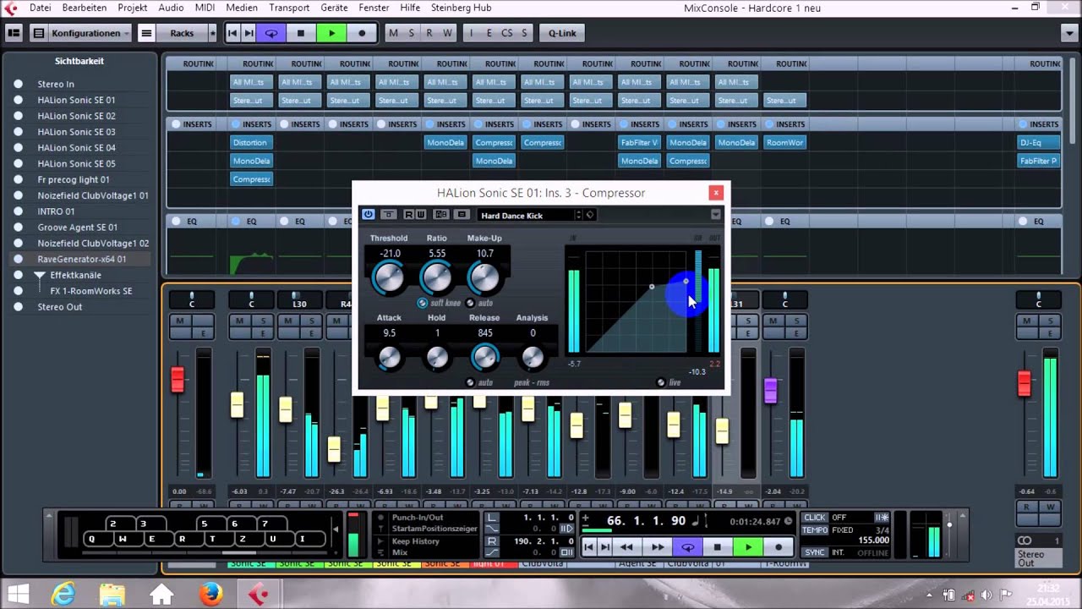The width and height of the screenshot is (1082, 609).
Task: Open the Racks selection icon
Action: click(x=146, y=33)
